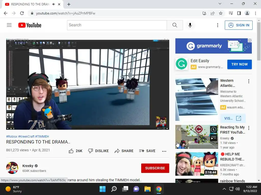Image resolution: width=261 pixels, height=195 pixels.
Task: Click the SIGN IN button
Action: 239,25
